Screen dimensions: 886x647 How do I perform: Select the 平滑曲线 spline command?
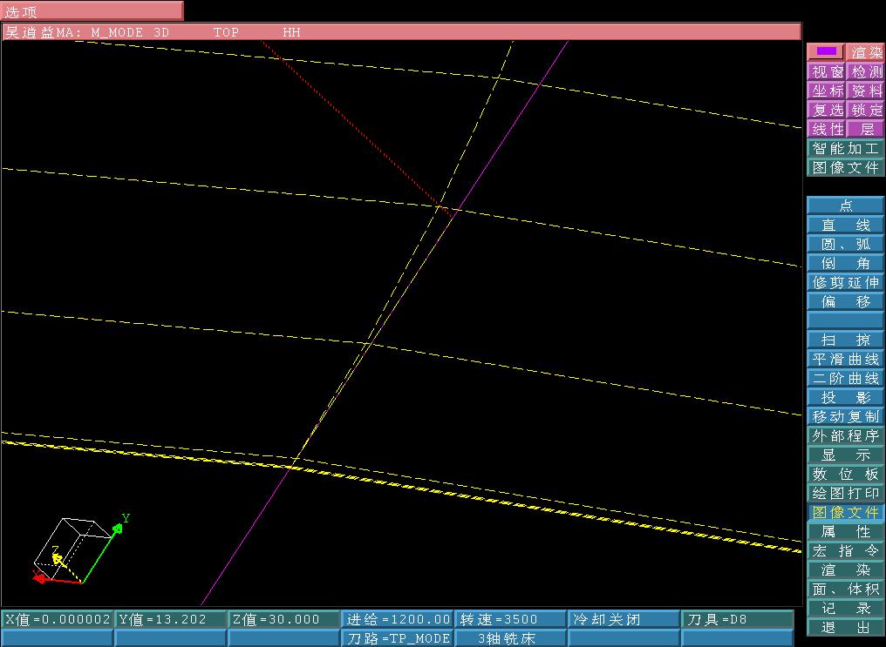846,359
